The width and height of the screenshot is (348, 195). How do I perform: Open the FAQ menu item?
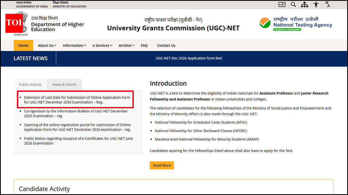(x=144, y=45)
